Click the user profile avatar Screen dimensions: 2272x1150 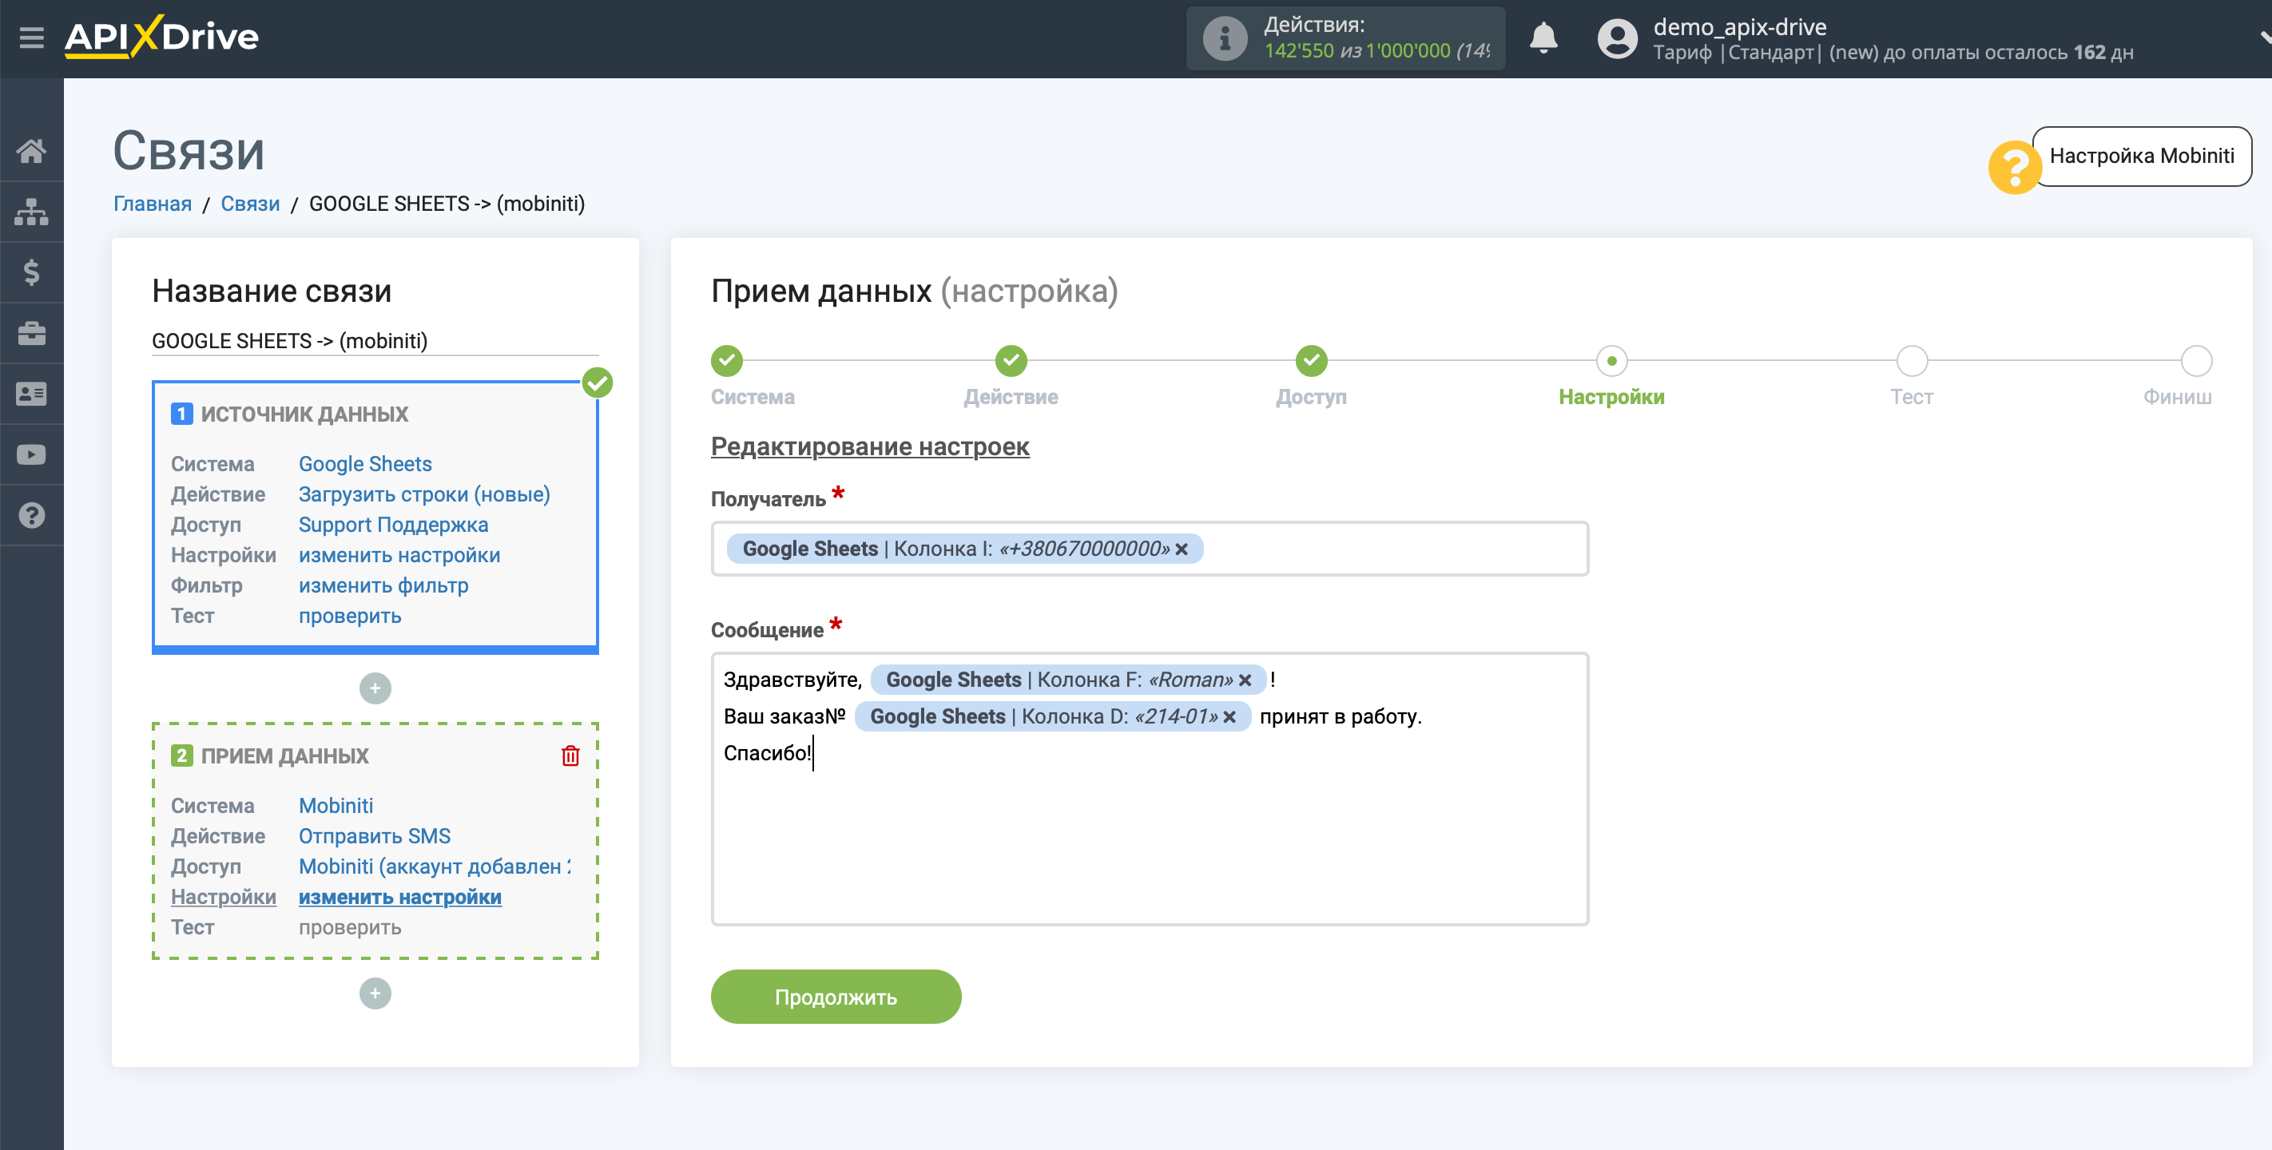[x=1617, y=39]
